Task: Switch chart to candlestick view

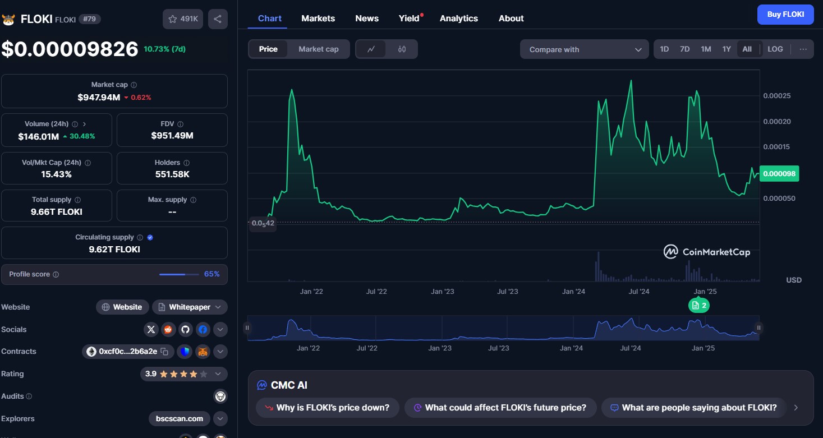Action: tap(402, 49)
